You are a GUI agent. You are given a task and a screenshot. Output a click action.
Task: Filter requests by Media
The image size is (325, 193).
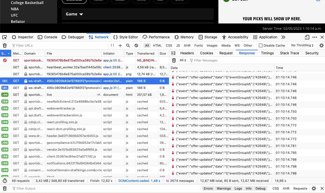click(x=226, y=45)
